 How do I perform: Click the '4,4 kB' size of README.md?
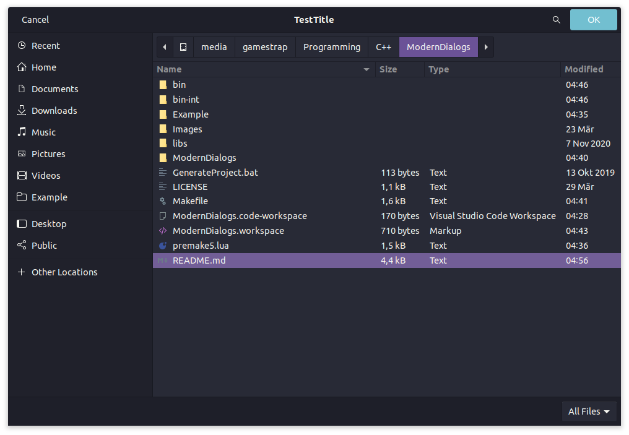(393, 261)
